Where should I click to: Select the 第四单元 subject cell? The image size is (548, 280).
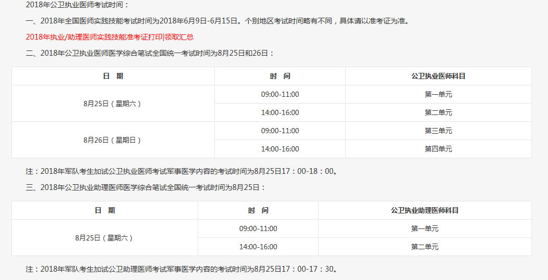tap(438, 149)
